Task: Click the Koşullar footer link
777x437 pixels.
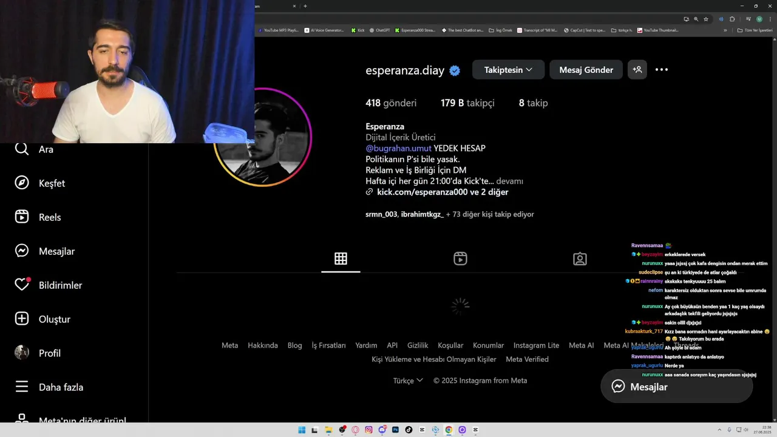Action: point(450,345)
